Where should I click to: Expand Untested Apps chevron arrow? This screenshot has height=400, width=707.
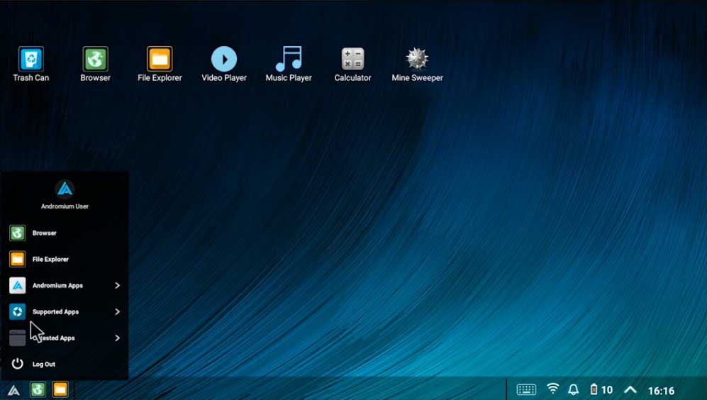click(117, 338)
